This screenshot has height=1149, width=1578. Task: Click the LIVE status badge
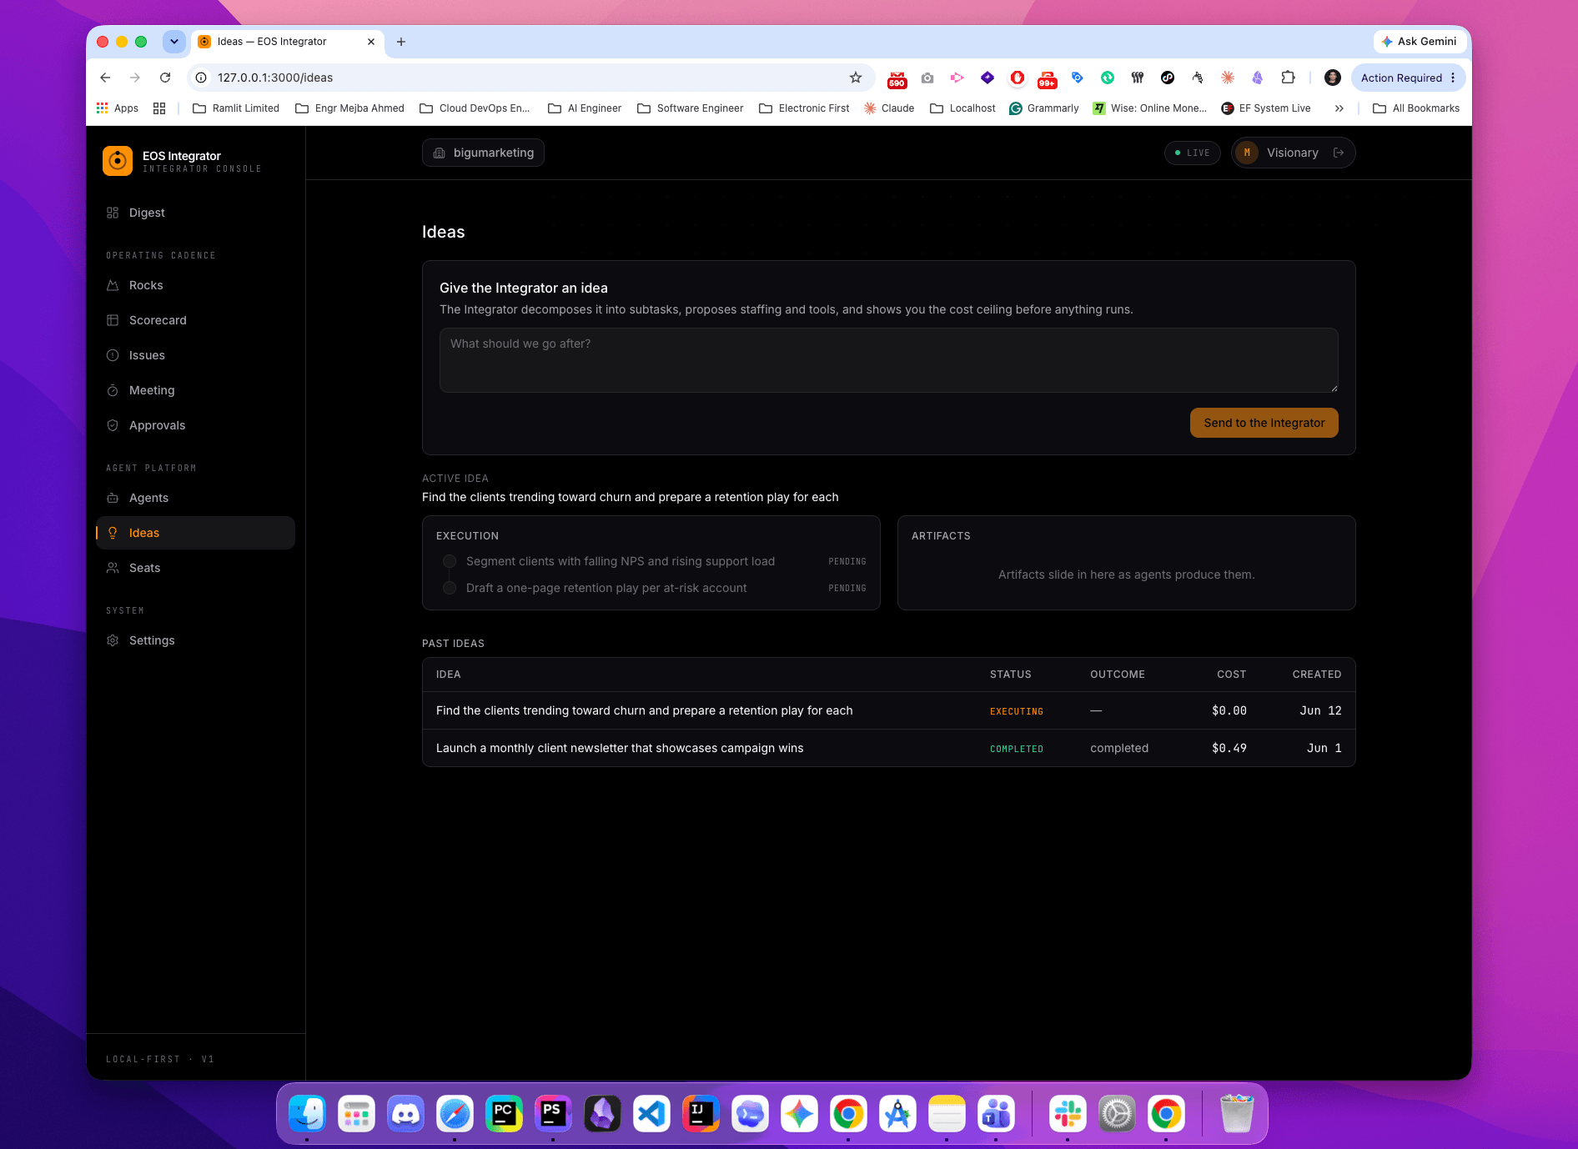coord(1192,153)
